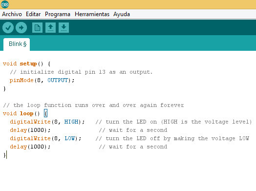This screenshot has height=191, width=256.
Task: Open the Editar menu
Action: tap(33, 14)
